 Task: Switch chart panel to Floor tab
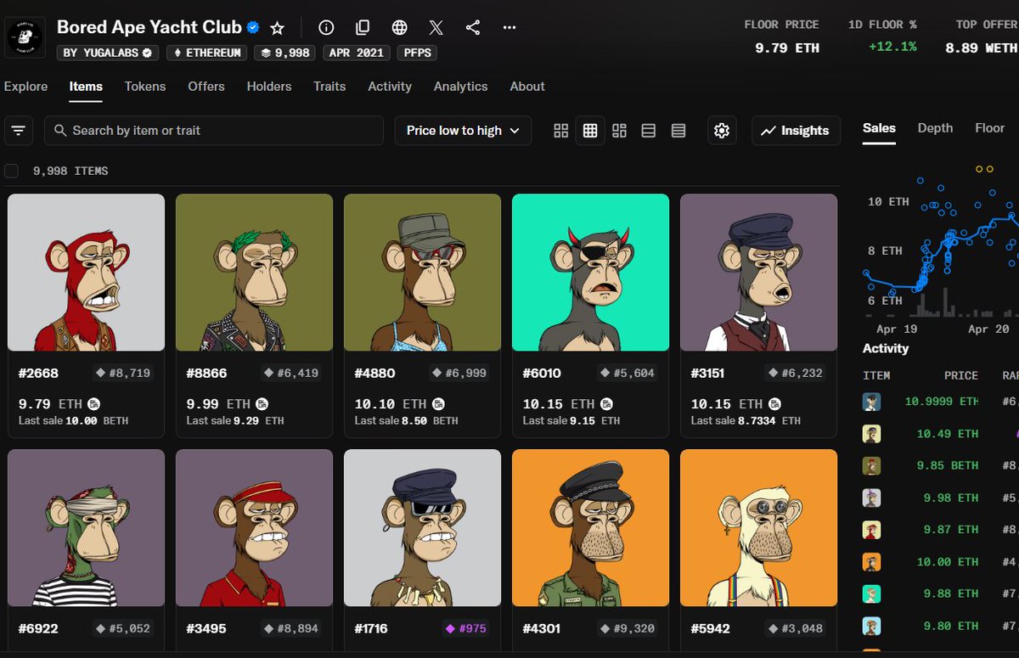click(990, 128)
